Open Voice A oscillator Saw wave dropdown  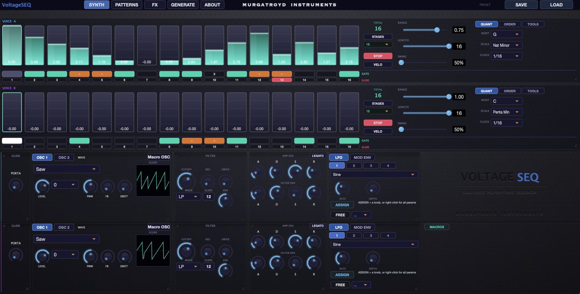pos(67,169)
